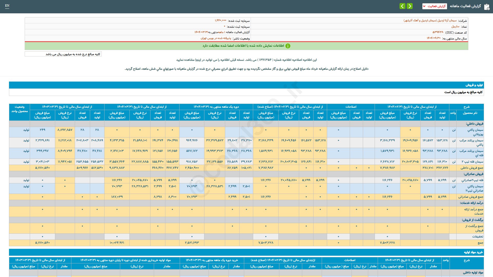Click the green info icon in the signature banner

288,46
